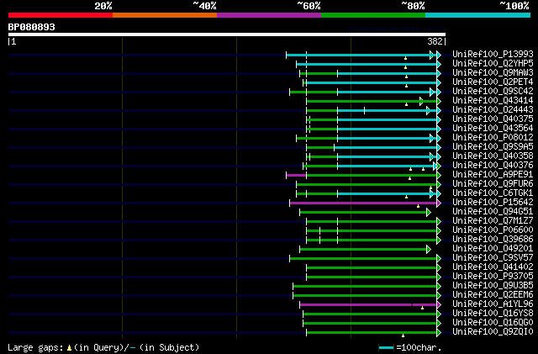Image resolution: width=538 pixels, height=354 pixels.
Task: Click the orange ~40% identity legend segment
Action: (x=165, y=15)
